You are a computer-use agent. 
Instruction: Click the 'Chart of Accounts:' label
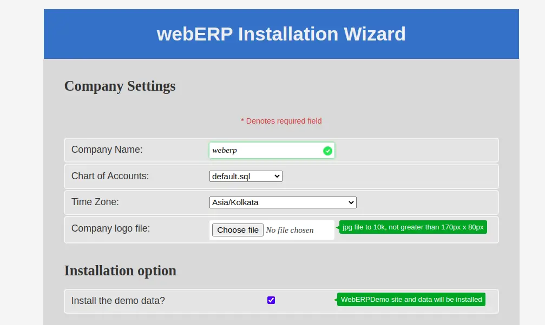(110, 176)
